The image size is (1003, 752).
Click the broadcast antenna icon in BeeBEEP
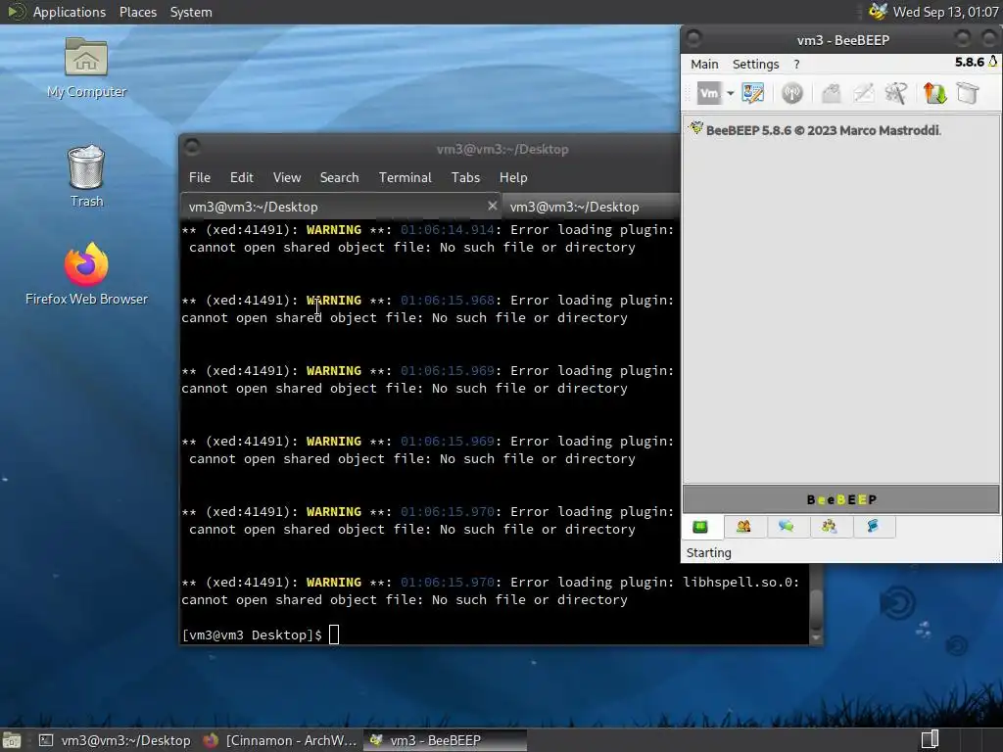pos(791,93)
